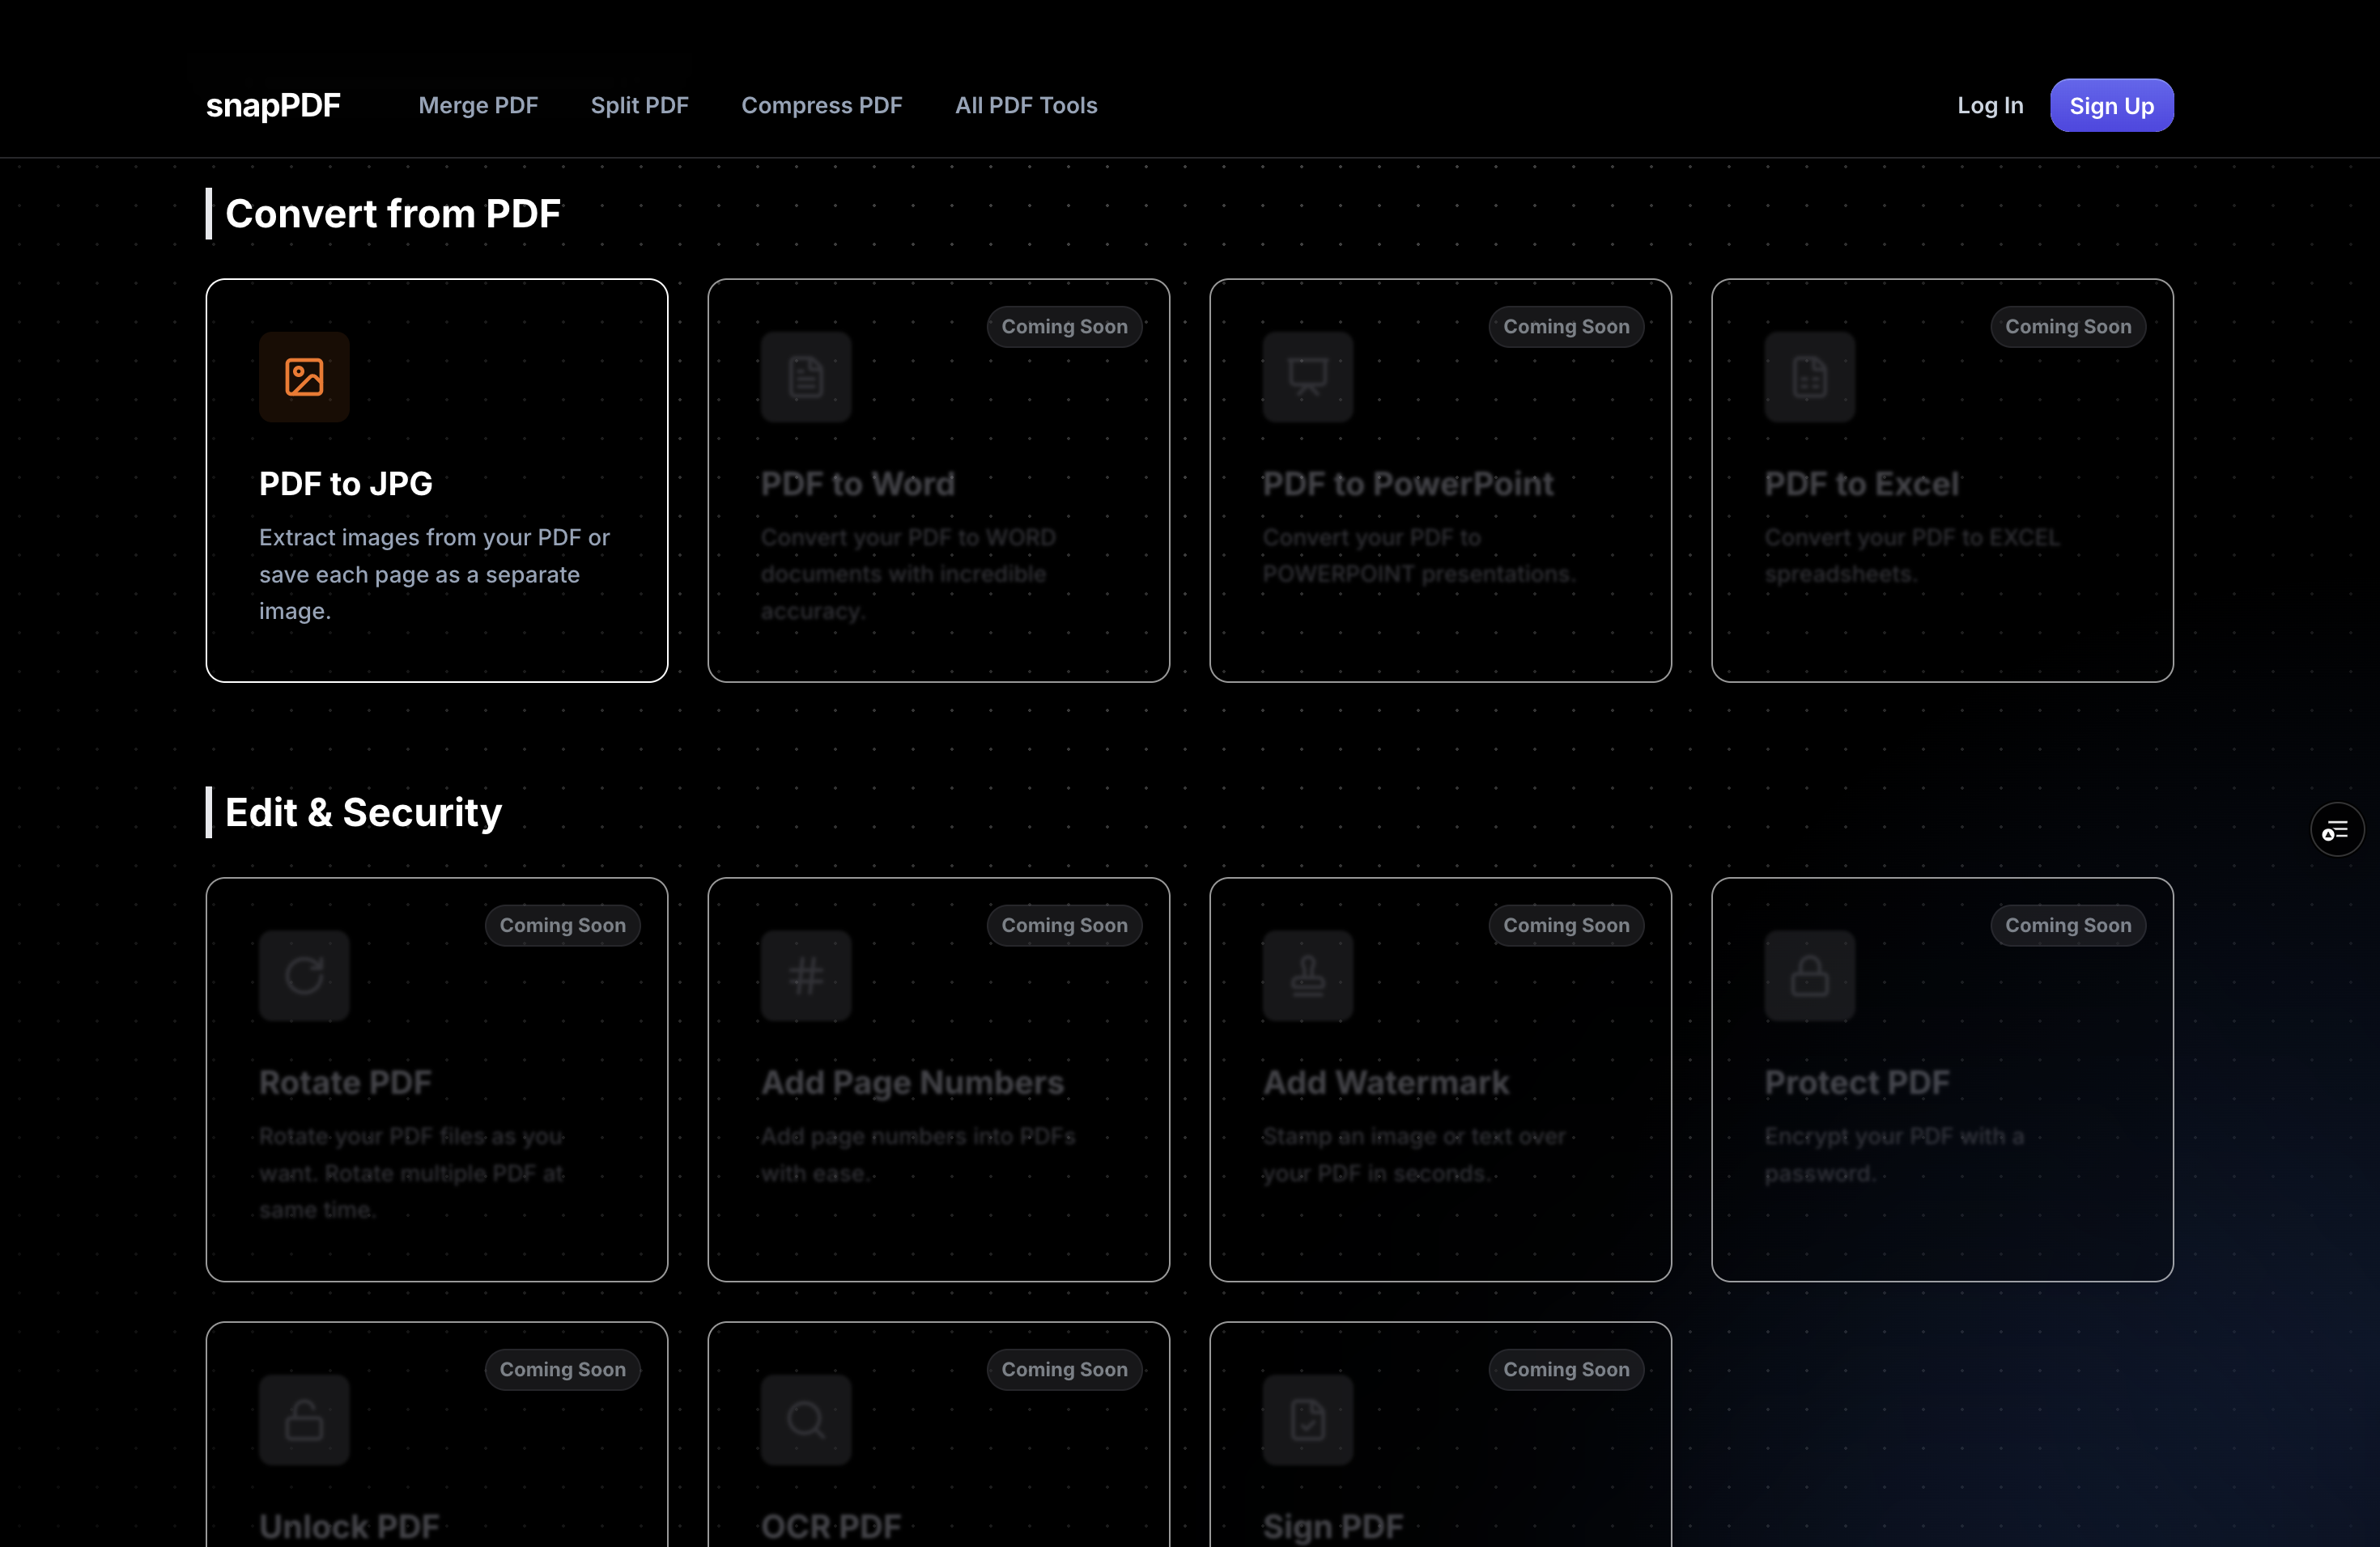2380x1547 pixels.
Task: Click the PDF to PowerPoint presentation icon
Action: pyautogui.click(x=1308, y=377)
